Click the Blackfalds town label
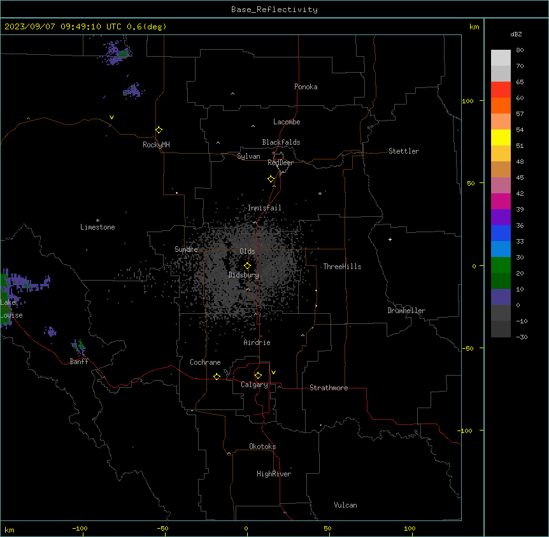Viewport: 549px width, 537px height. click(281, 142)
